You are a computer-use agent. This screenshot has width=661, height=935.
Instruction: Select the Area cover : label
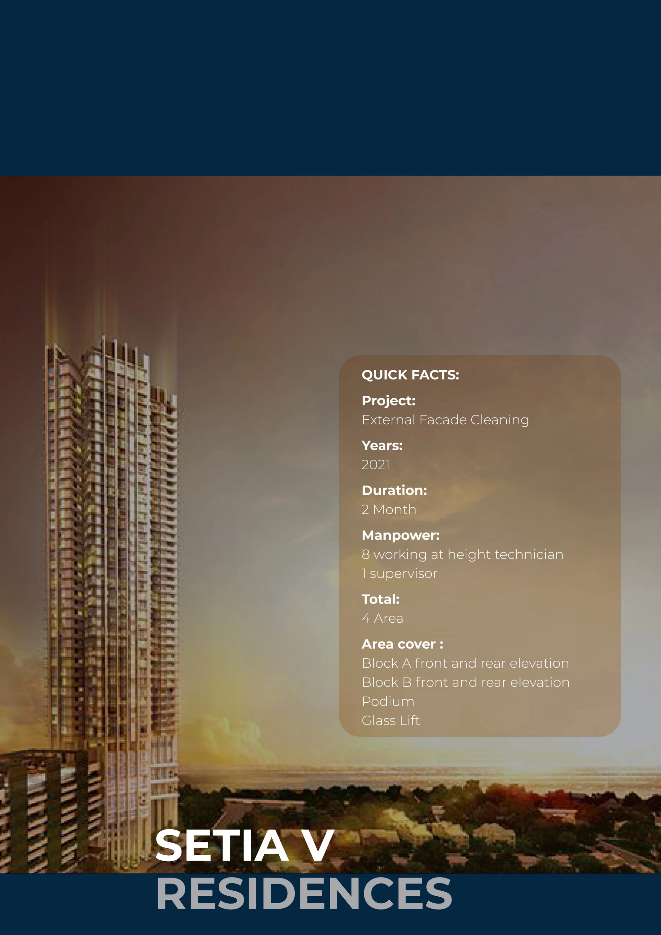pos(402,644)
